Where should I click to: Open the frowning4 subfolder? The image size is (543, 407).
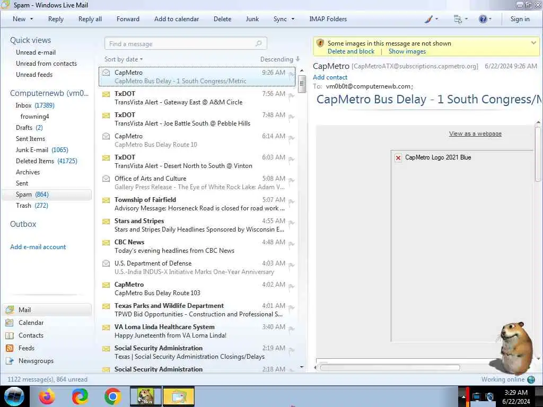[x=34, y=117]
